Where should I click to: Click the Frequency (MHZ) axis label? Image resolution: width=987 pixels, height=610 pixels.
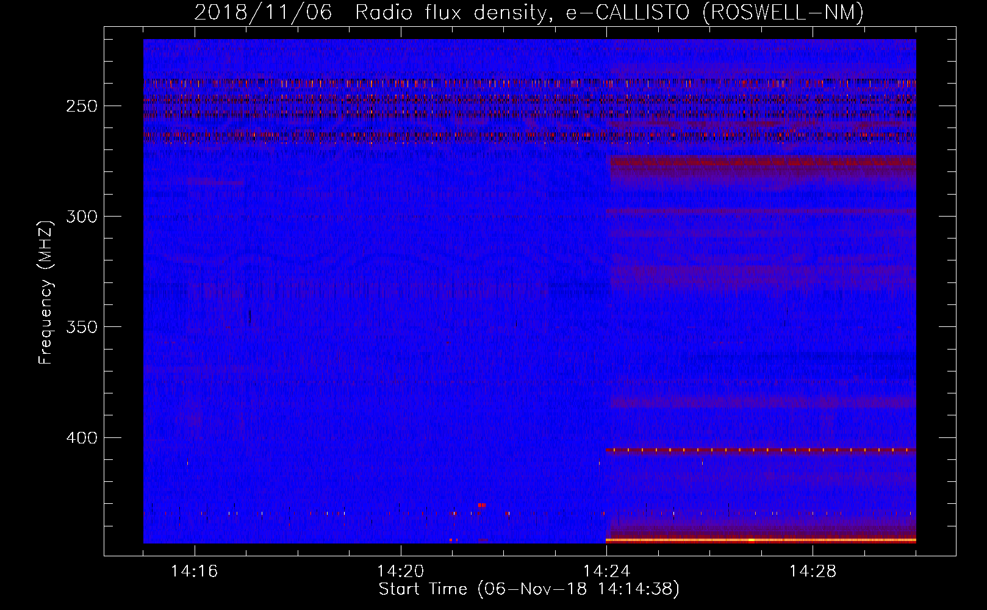click(x=46, y=292)
